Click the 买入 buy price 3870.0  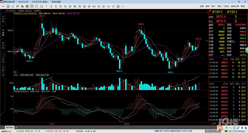click(x=221, y=21)
